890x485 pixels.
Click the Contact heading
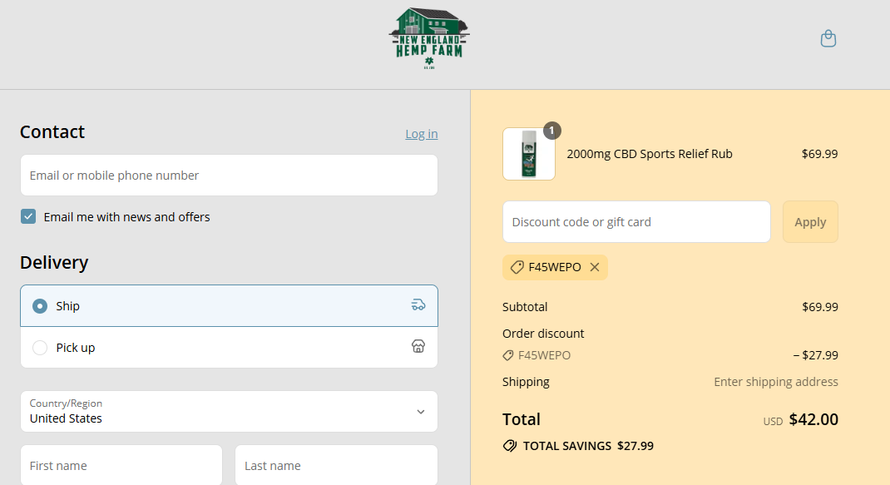[x=52, y=131]
